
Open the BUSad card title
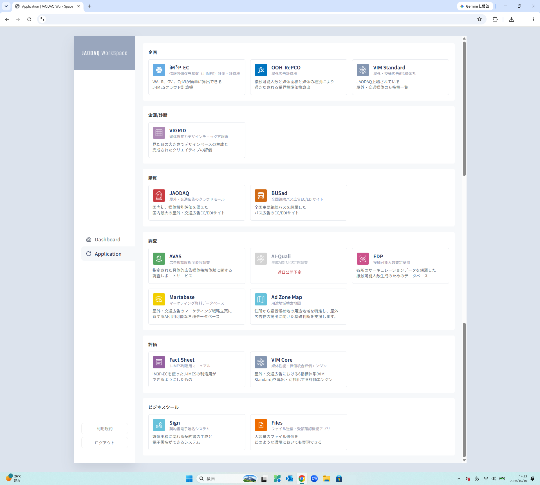[x=279, y=193]
